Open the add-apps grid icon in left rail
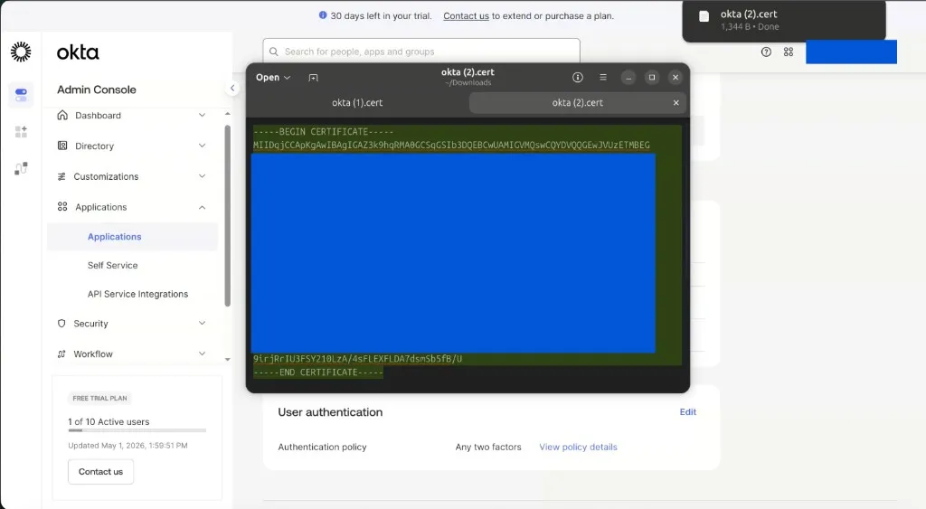Image resolution: width=926 pixels, height=509 pixels. (21, 131)
